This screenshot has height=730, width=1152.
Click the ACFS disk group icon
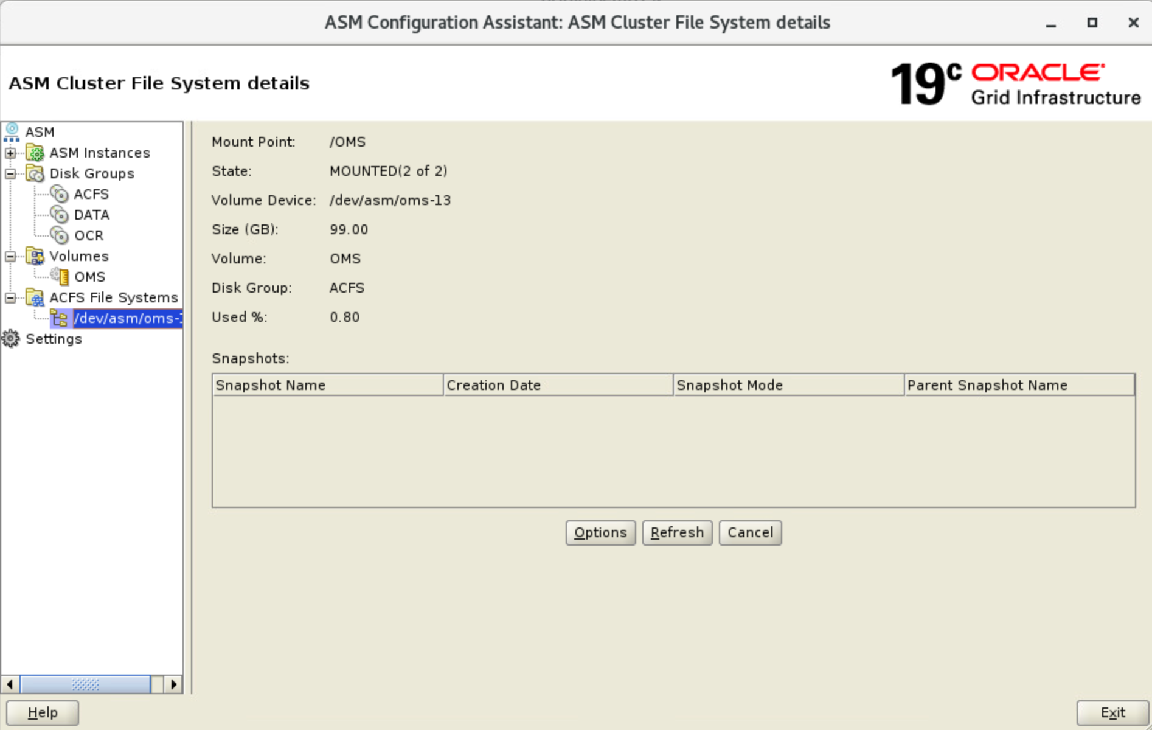point(60,194)
